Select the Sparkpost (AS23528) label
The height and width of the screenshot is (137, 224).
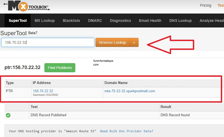click(x=45, y=95)
